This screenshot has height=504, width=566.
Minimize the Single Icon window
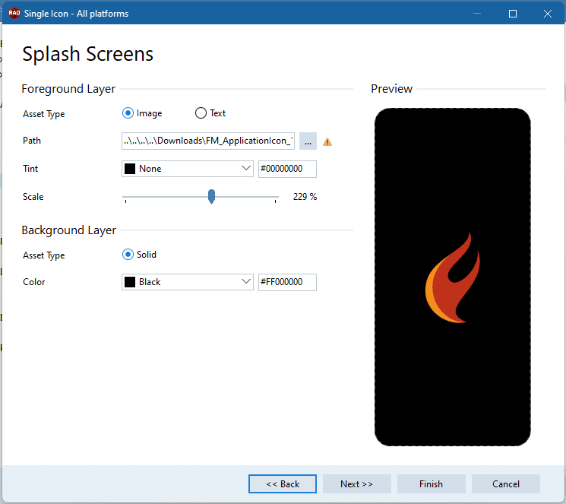[x=477, y=14]
